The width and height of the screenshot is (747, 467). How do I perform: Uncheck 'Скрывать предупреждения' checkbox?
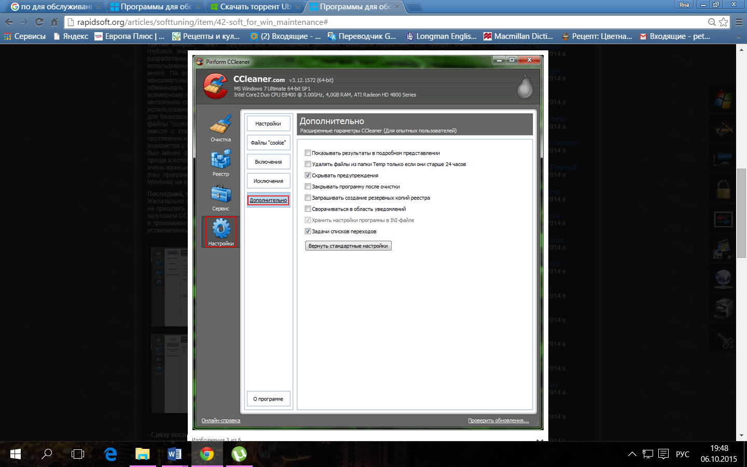[308, 175]
